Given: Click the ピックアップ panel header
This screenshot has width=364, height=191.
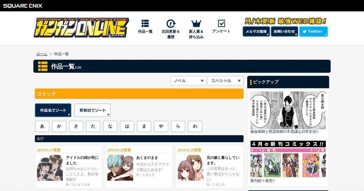Looking at the screenshot, I should [x=288, y=82].
